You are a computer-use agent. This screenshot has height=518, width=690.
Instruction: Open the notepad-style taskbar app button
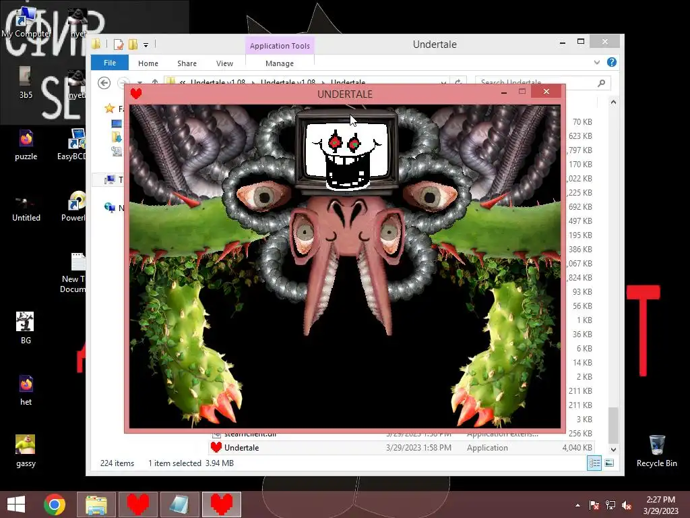point(179,505)
